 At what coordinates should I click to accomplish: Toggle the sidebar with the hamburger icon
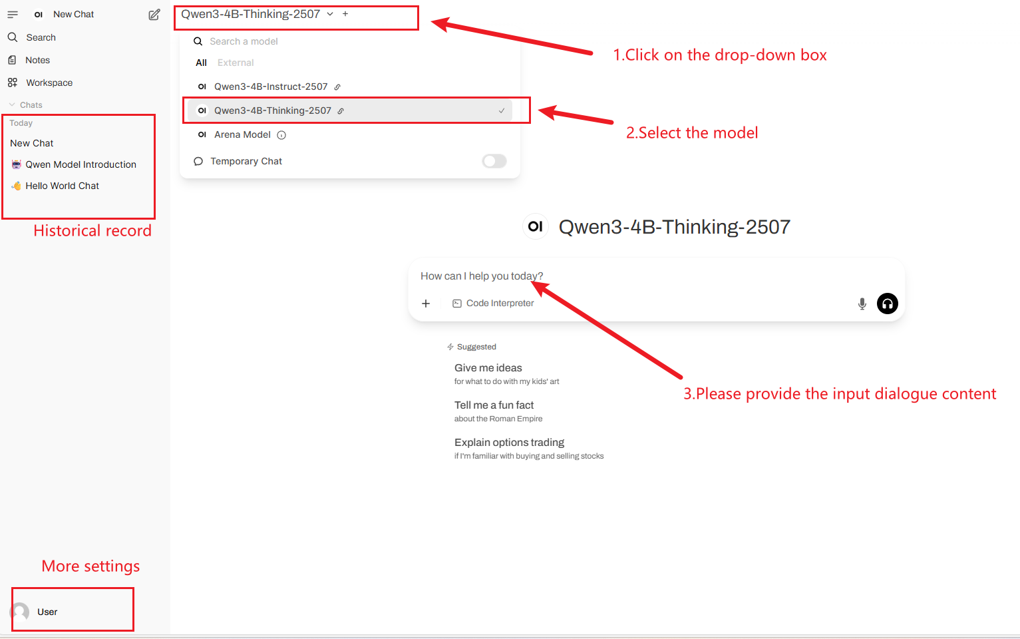13,14
